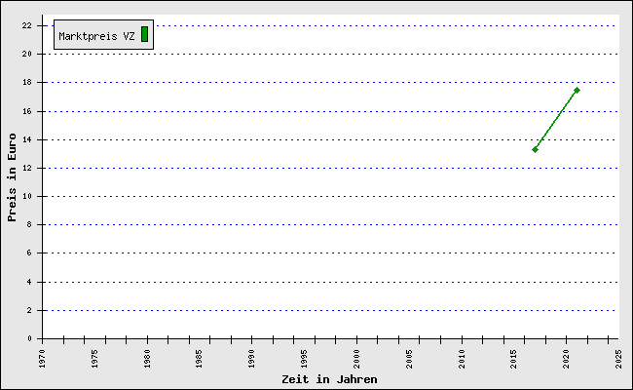The height and width of the screenshot is (390, 633).
Task: Click the y-axis label 10
Action: pyautogui.click(x=26, y=196)
